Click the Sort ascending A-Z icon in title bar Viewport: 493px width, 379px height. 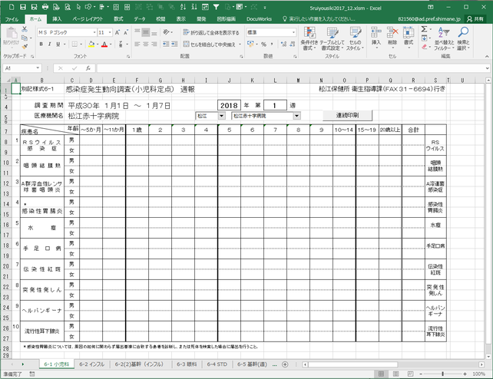(x=184, y=7)
